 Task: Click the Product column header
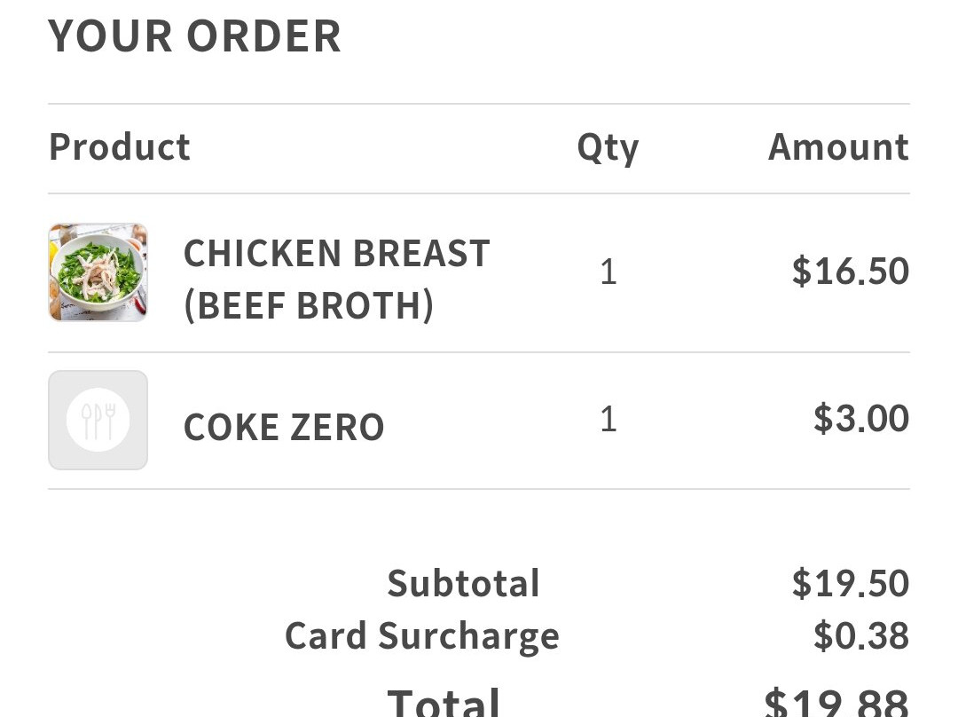120,147
